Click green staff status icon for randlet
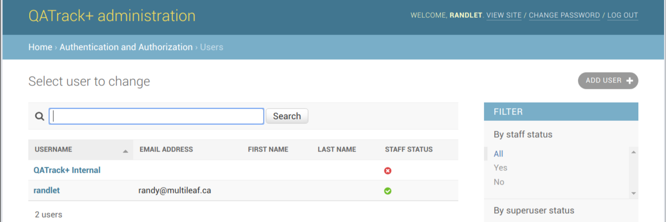 pyautogui.click(x=388, y=191)
